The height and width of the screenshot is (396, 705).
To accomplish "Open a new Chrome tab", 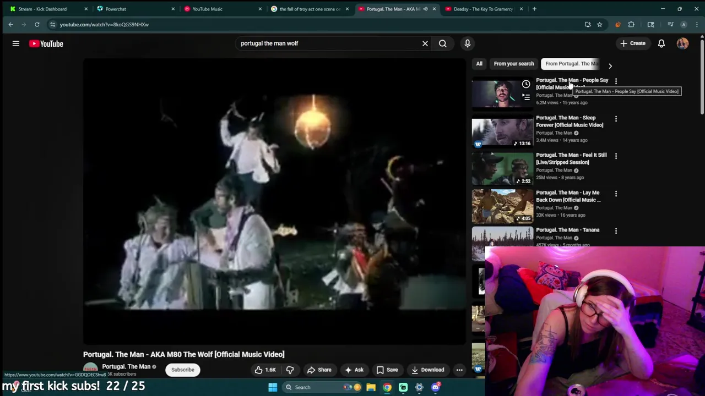I will [534, 9].
